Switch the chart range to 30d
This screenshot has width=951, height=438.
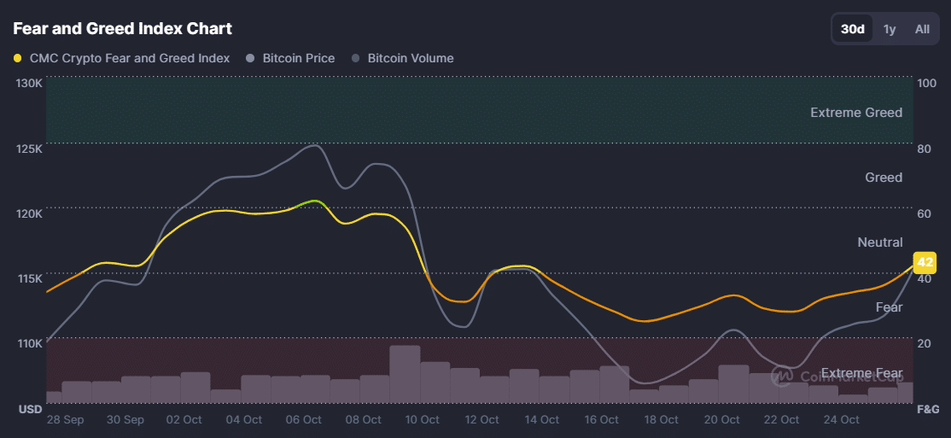853,29
